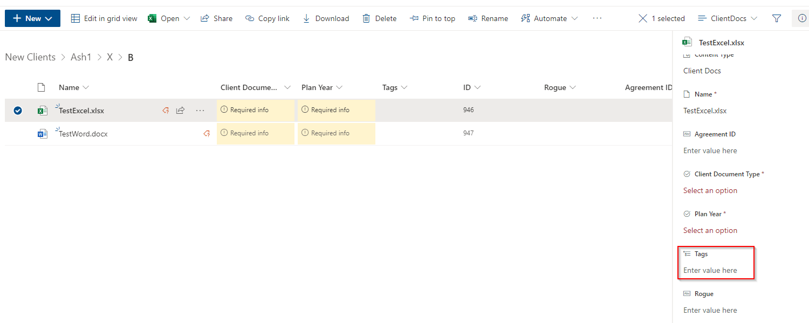Select the TestWord.docx row checkbox

18,133
